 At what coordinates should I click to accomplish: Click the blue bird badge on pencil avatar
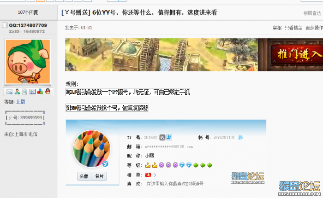tap(105, 164)
